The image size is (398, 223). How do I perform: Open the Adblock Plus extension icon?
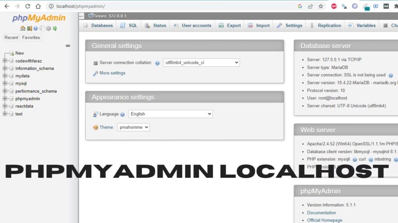(x=334, y=6)
